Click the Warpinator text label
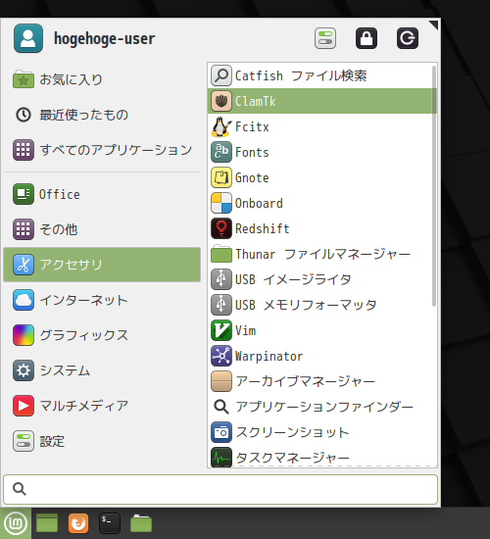 269,356
